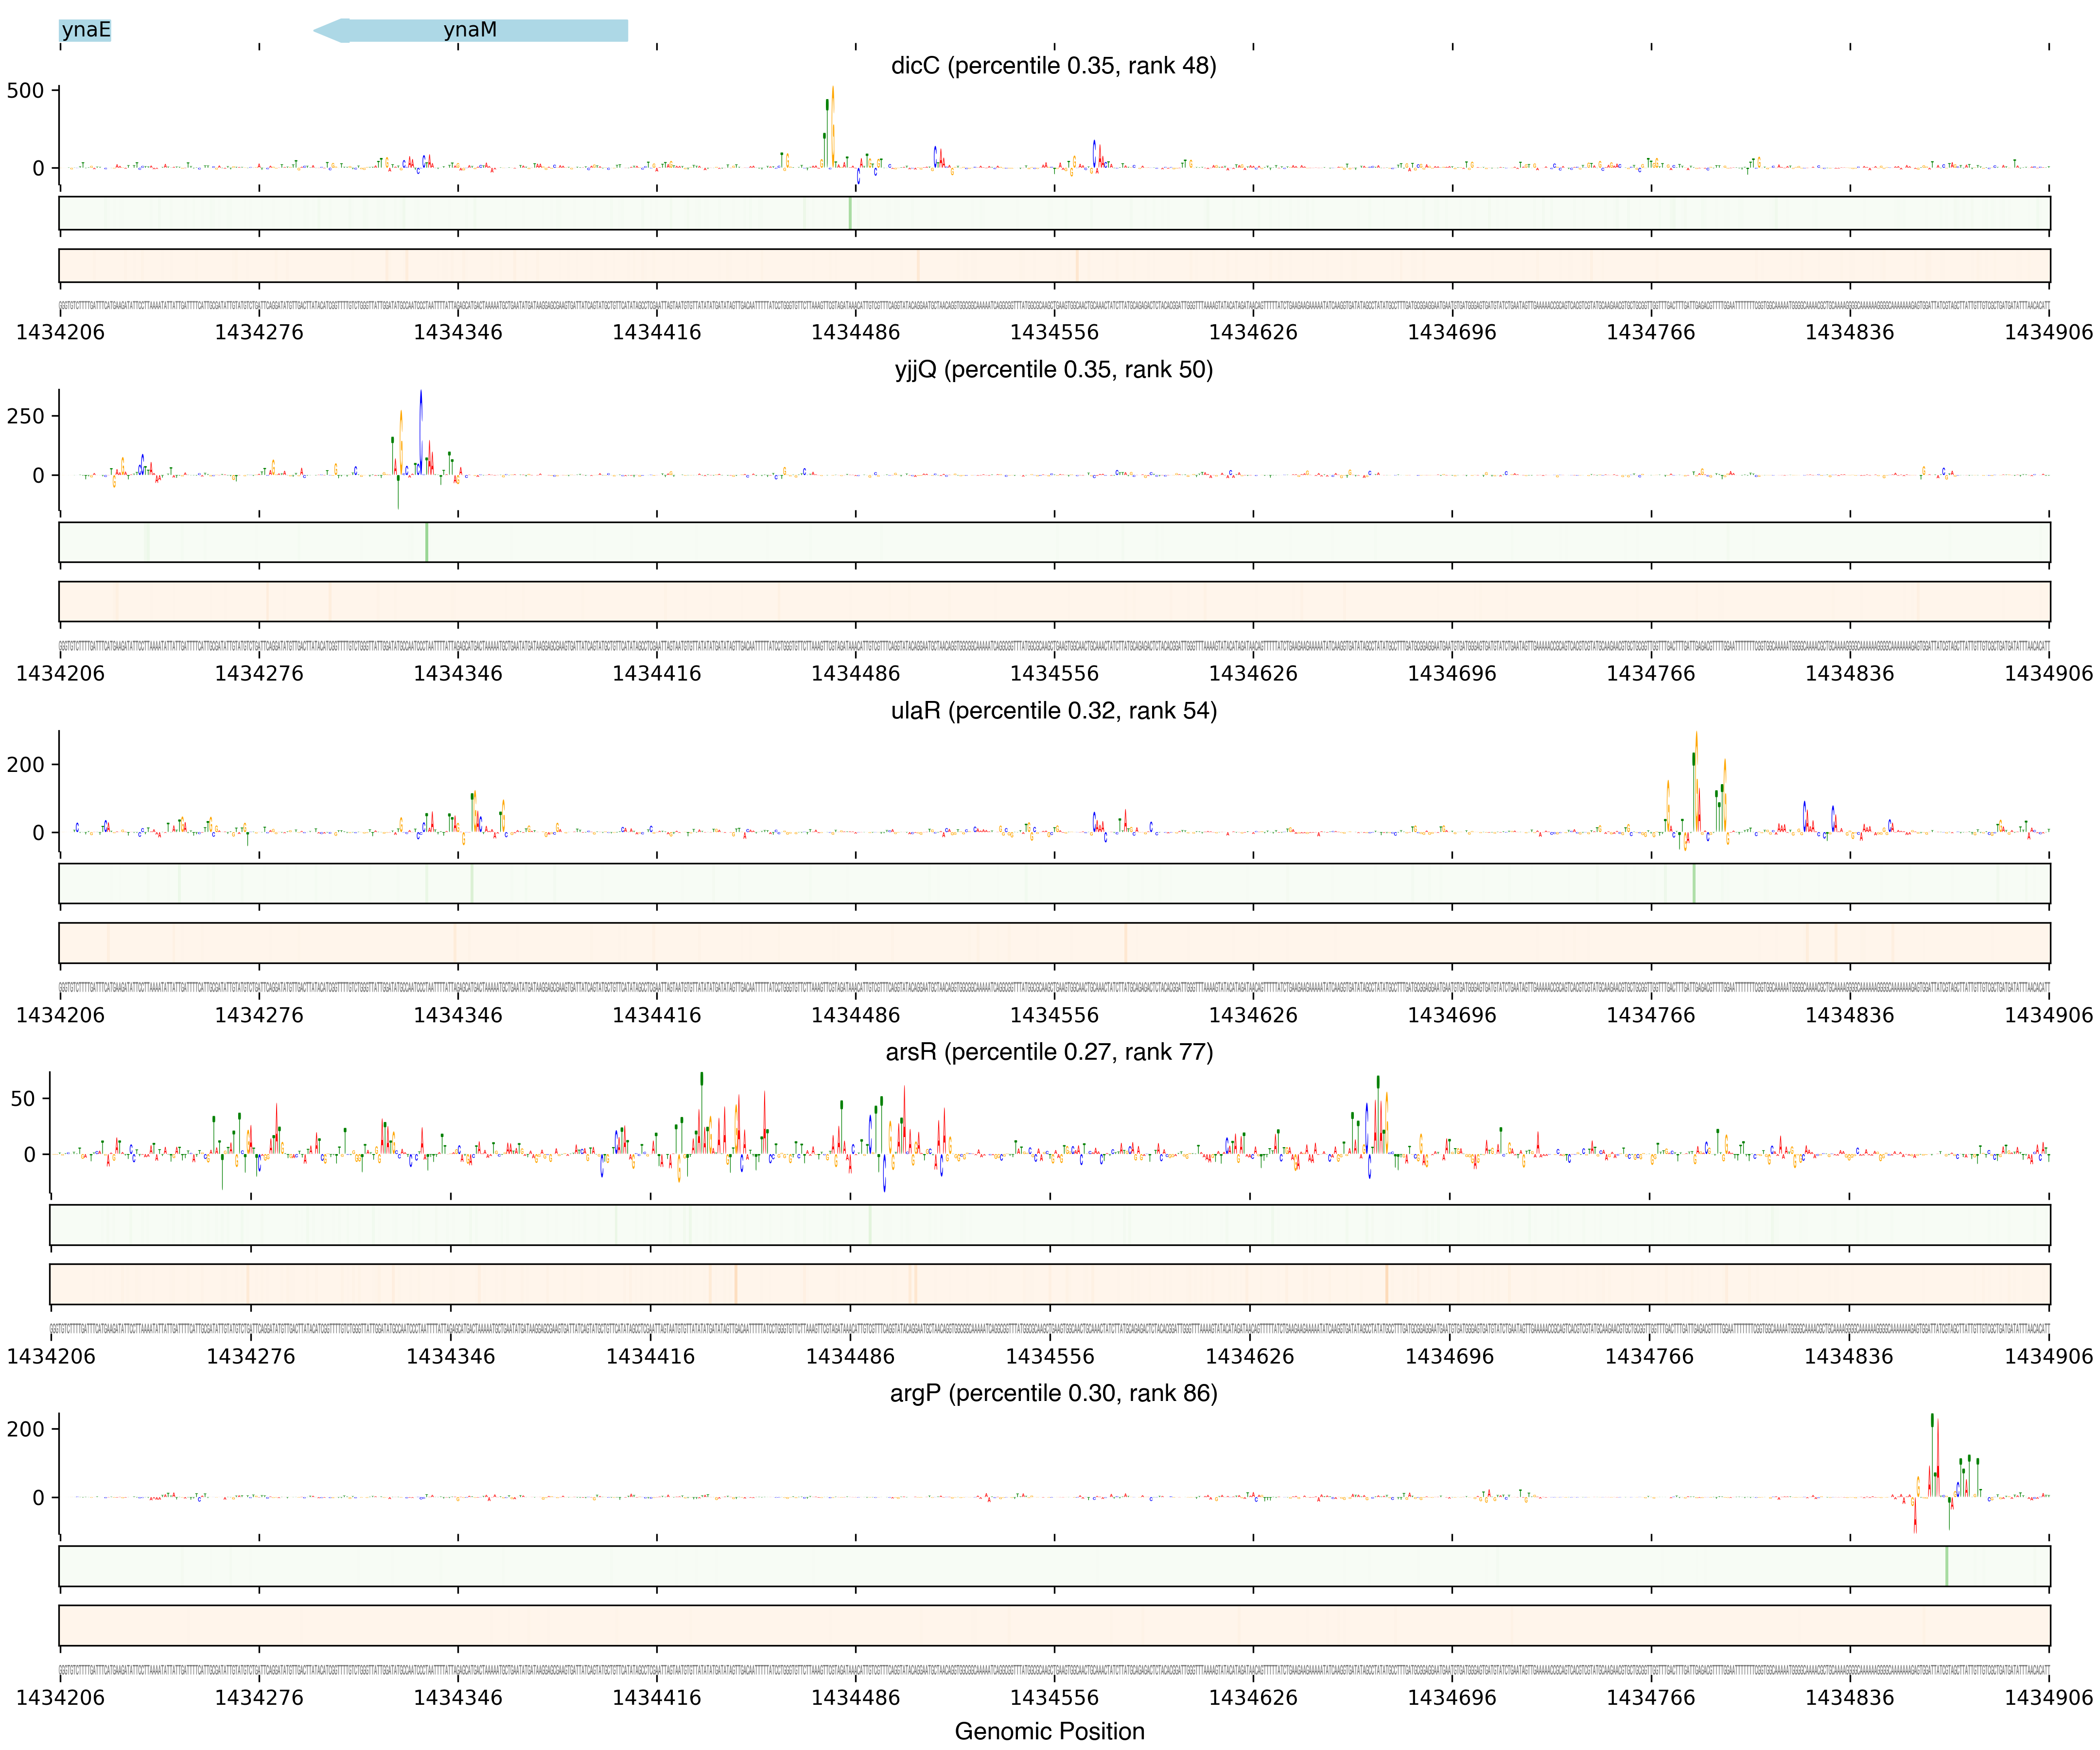Click the dark green stripe in dicC heatmap
This screenshot has height=1750, width=2100.
tap(850, 213)
